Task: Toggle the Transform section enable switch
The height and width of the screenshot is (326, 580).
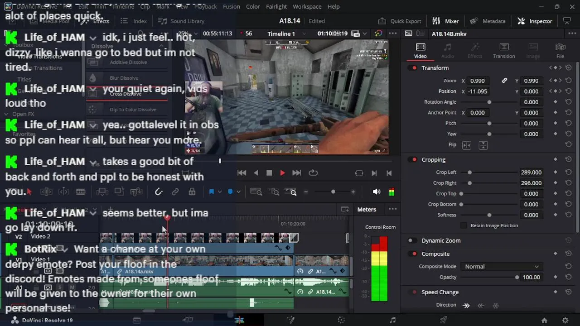Action: point(413,68)
